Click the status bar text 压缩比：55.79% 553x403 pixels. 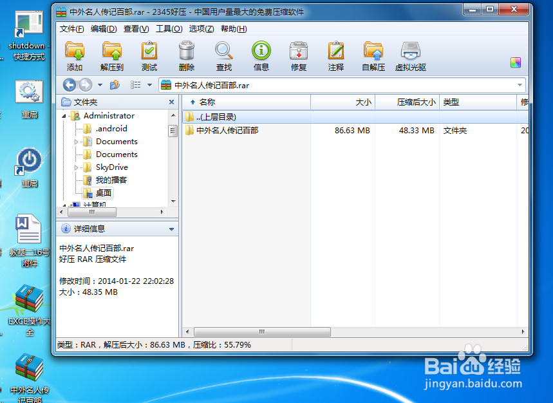click(x=222, y=345)
